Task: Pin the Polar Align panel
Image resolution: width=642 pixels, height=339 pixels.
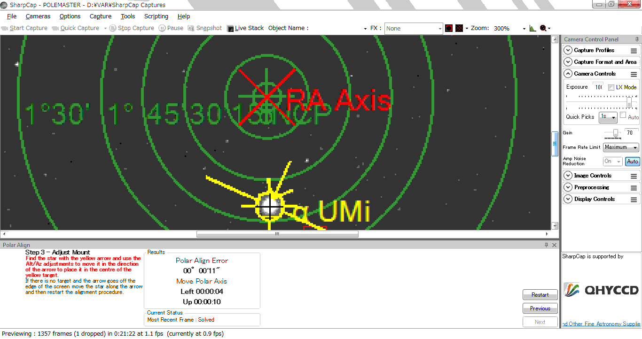Action: coord(546,245)
